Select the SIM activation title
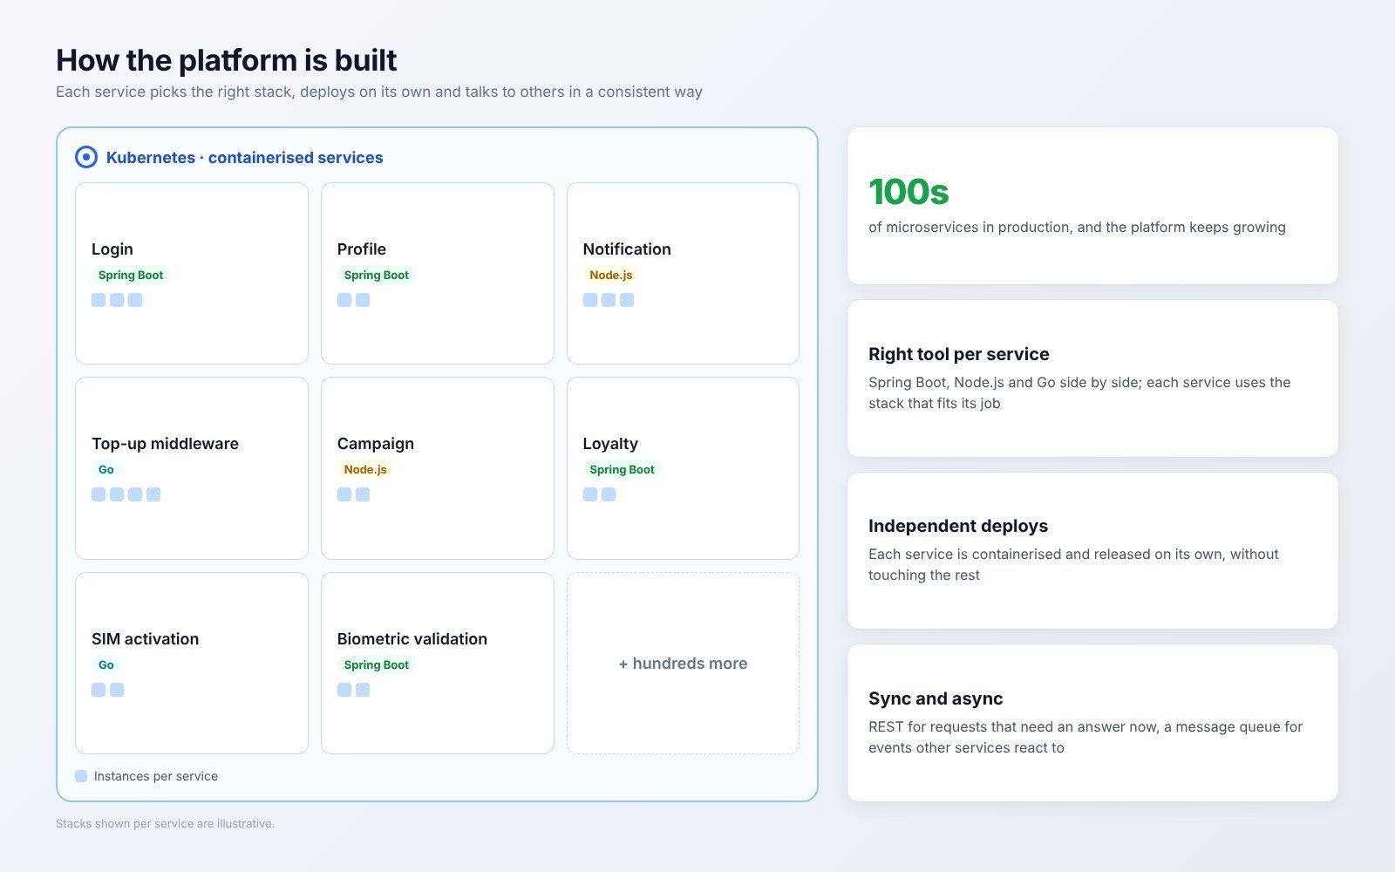The width and height of the screenshot is (1395, 872). 146,639
